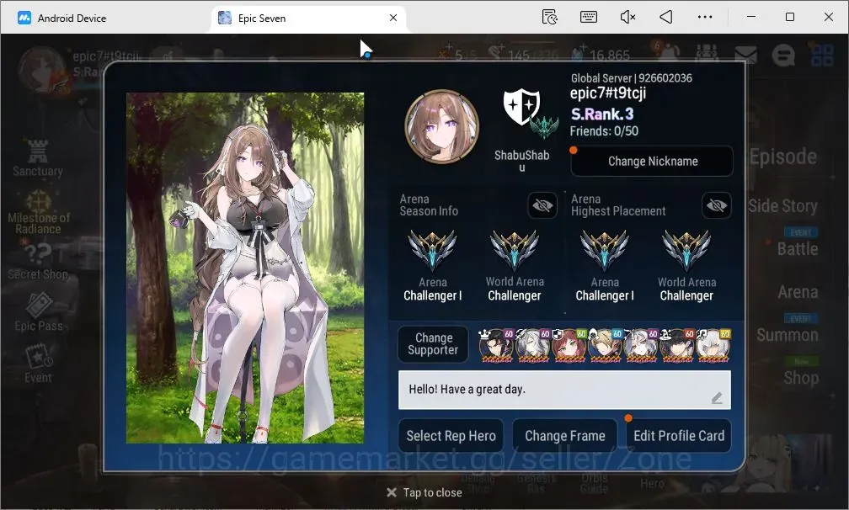849x510 pixels.
Task: Click the Global Server ID 926602036
Action: click(632, 78)
